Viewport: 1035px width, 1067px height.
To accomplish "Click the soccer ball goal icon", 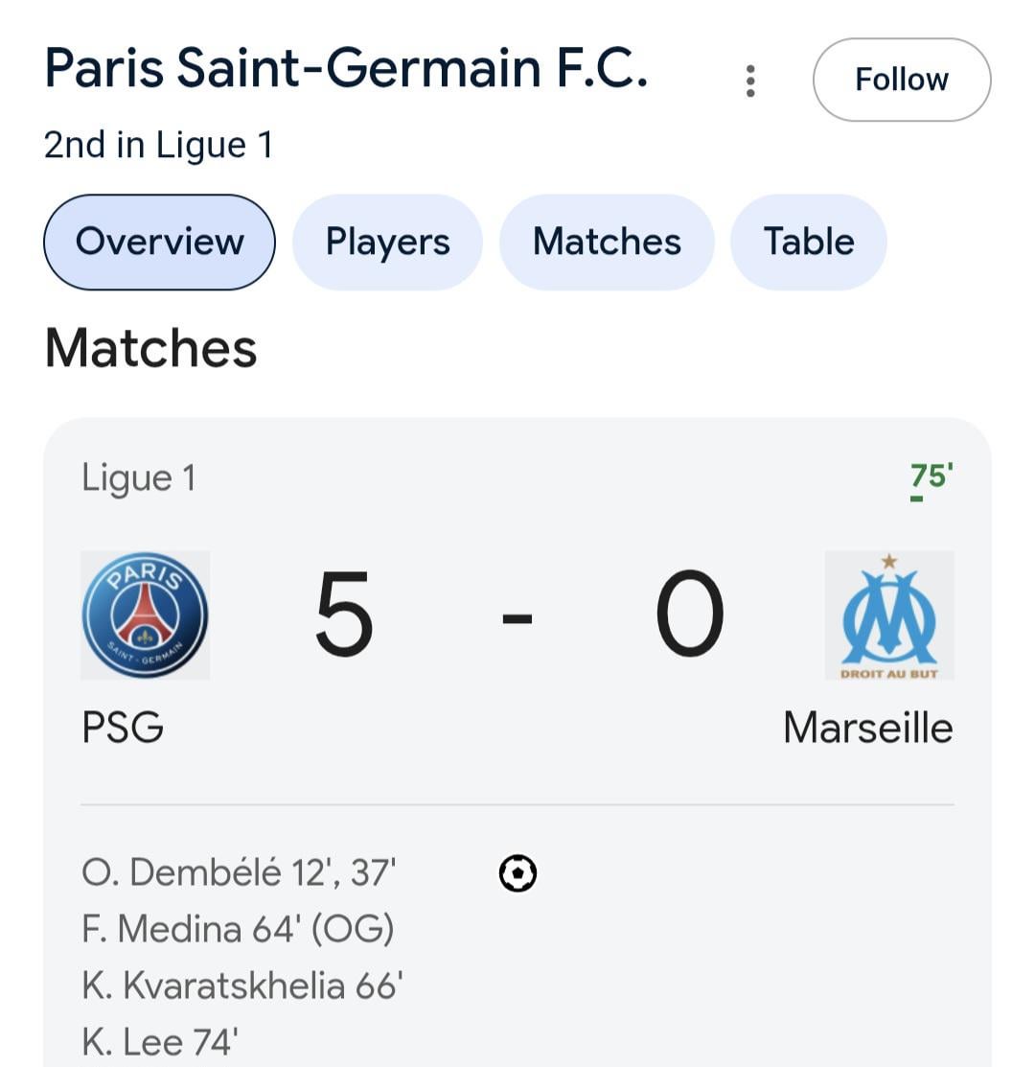I will (517, 873).
